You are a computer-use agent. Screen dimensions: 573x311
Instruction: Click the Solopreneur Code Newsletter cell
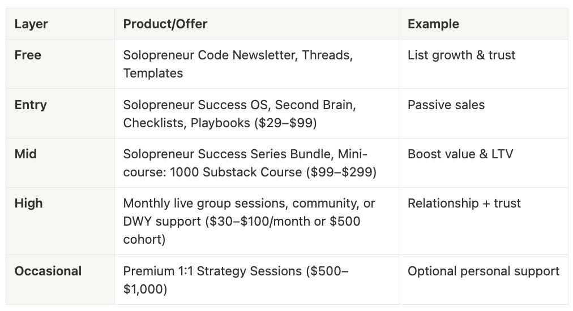[x=256, y=64]
